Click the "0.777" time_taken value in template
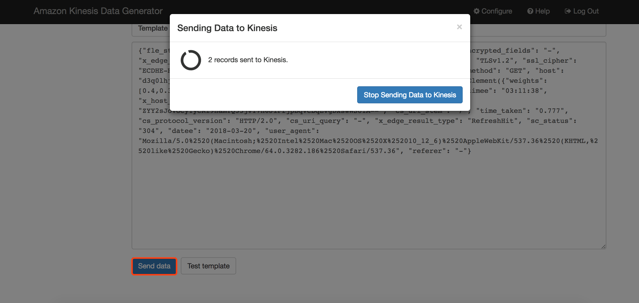The image size is (639, 303). [x=550, y=111]
